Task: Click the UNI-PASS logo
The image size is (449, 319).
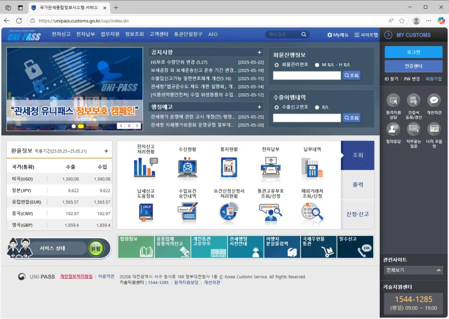Action: click(24, 35)
